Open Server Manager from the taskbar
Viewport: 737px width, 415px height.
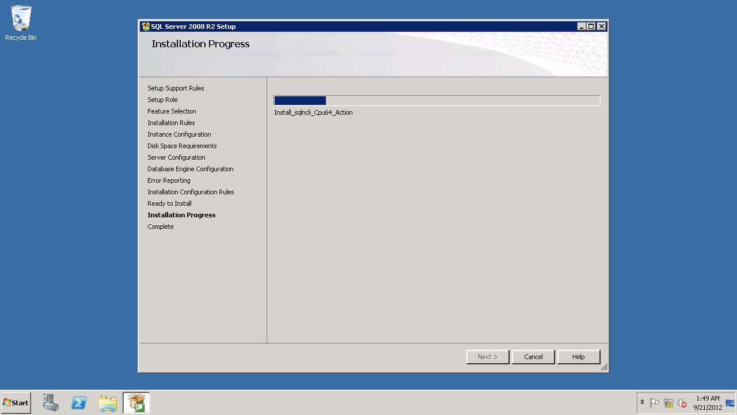51,403
